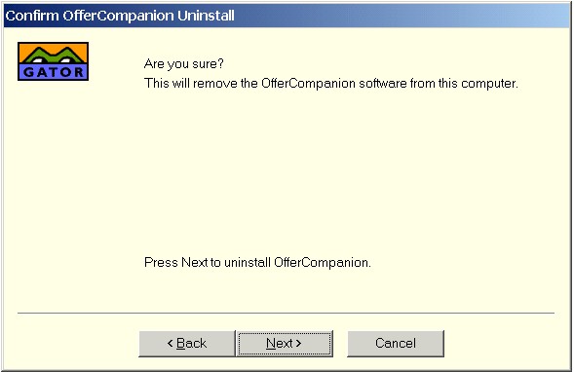Click the green alligator head in logo
Image resolution: width=574 pixels, height=372 pixels.
(54, 56)
